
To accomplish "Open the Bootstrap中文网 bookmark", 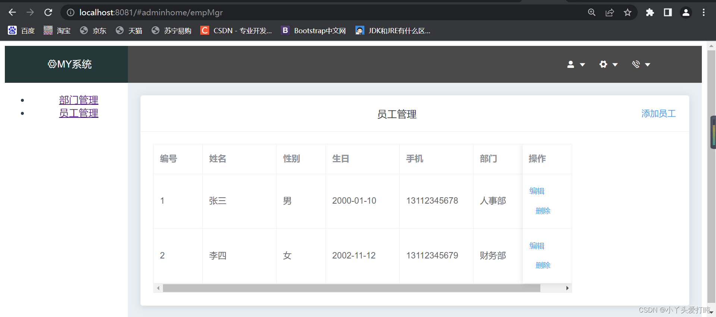I will point(314,31).
